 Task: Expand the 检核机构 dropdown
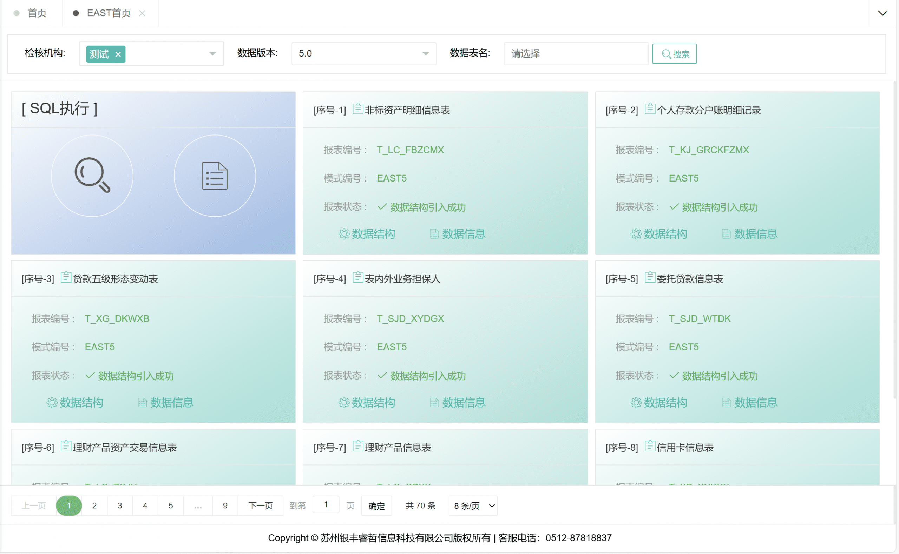(x=212, y=53)
